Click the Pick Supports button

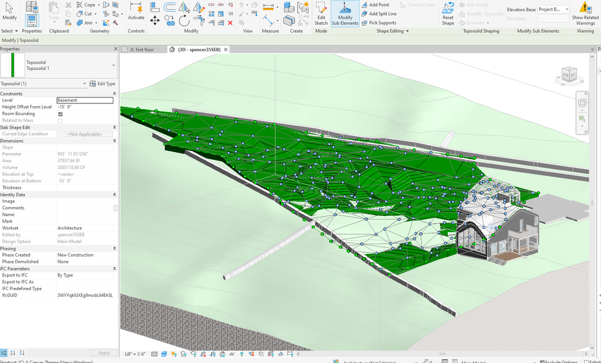[x=379, y=23]
